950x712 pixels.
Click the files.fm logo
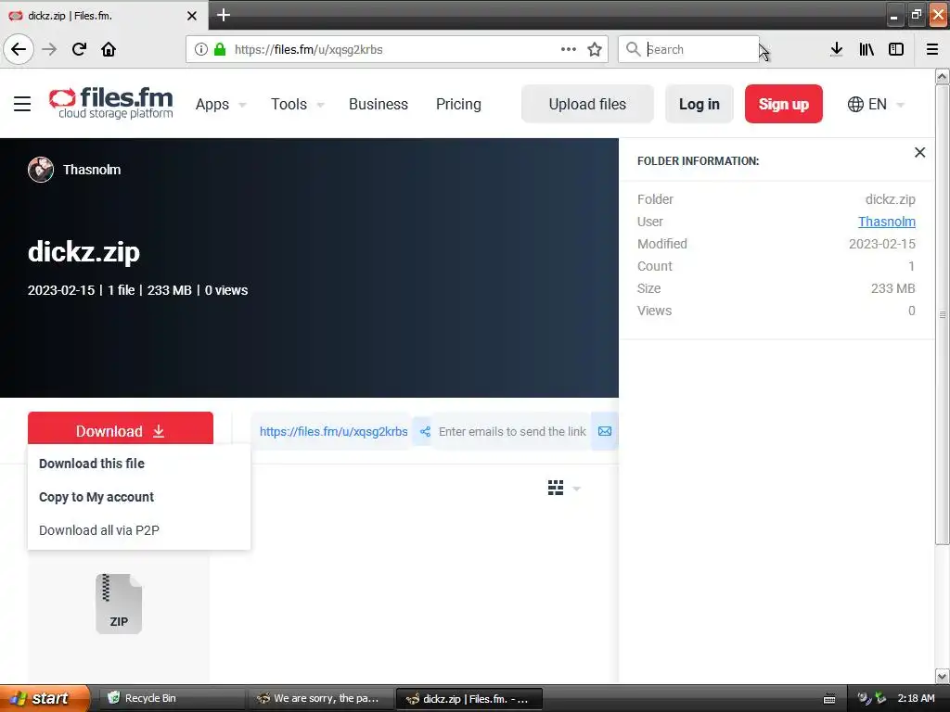point(111,103)
